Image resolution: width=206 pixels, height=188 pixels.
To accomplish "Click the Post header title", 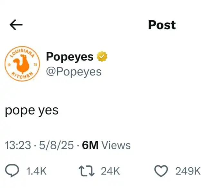I will (162, 25).
